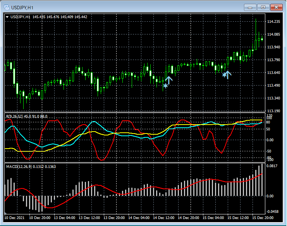Viewport: 287px width, 226px height.
Task: Maximize the USDJPY,H1 chart window
Action: tap(263, 7)
